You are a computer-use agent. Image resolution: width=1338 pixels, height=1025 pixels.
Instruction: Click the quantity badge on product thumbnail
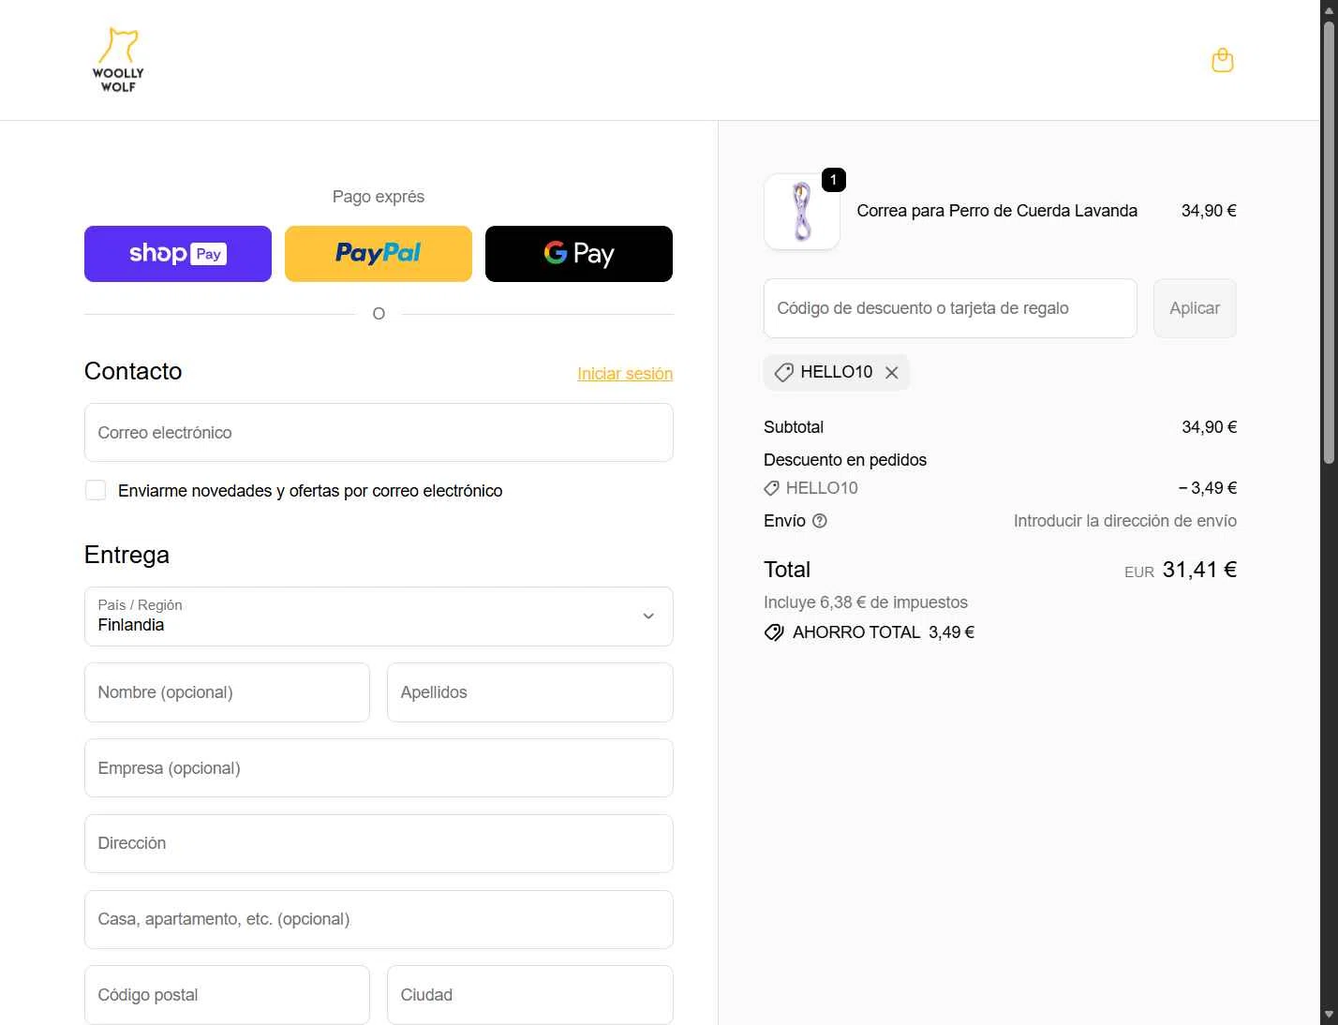pos(833,180)
